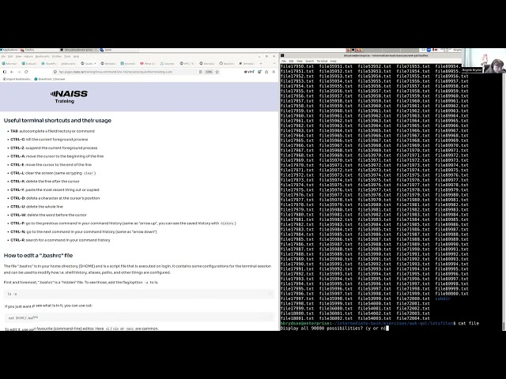
Task: Toggle the Firefox sidebar icon
Action: click(5, 72)
